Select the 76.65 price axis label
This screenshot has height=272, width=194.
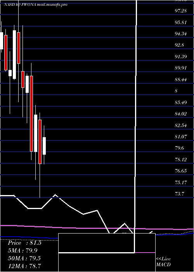[181, 171]
